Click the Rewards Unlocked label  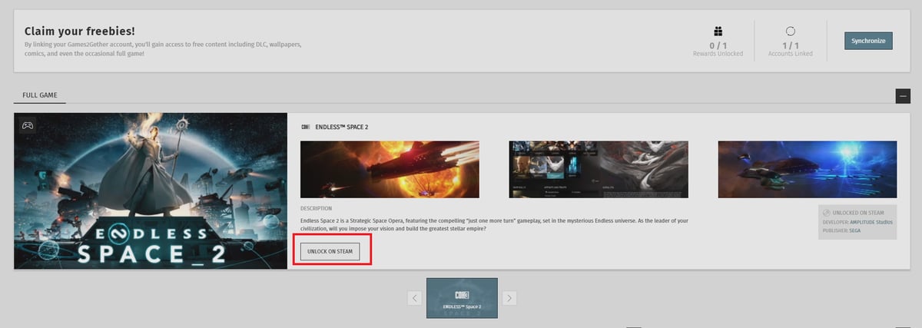[x=718, y=54]
